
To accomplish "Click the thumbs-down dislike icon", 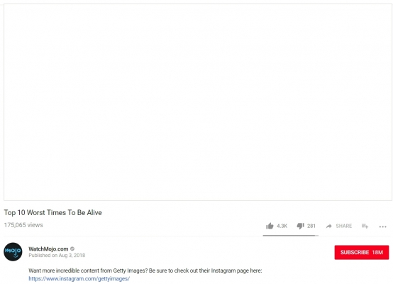I will tap(300, 226).
